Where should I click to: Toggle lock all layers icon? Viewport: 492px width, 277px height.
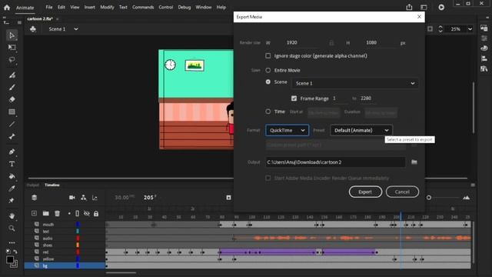pos(96,214)
